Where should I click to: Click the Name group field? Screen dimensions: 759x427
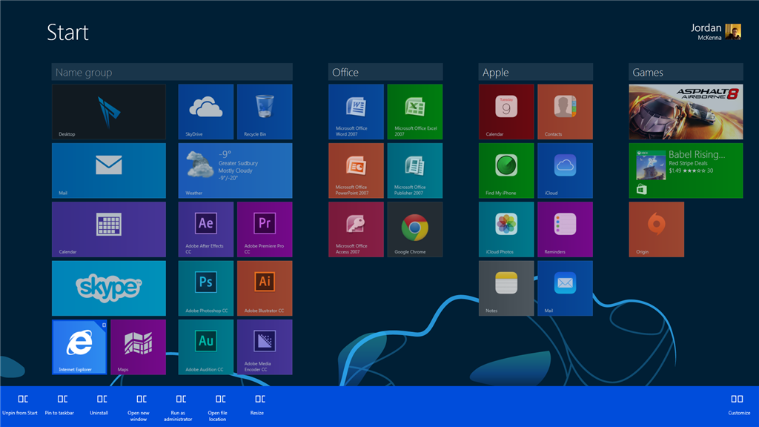click(x=172, y=72)
